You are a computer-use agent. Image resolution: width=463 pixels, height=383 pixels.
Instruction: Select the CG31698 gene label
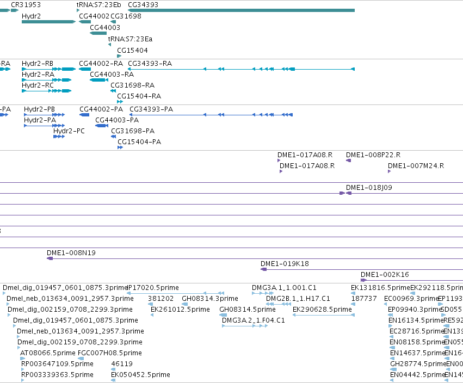tap(126, 16)
